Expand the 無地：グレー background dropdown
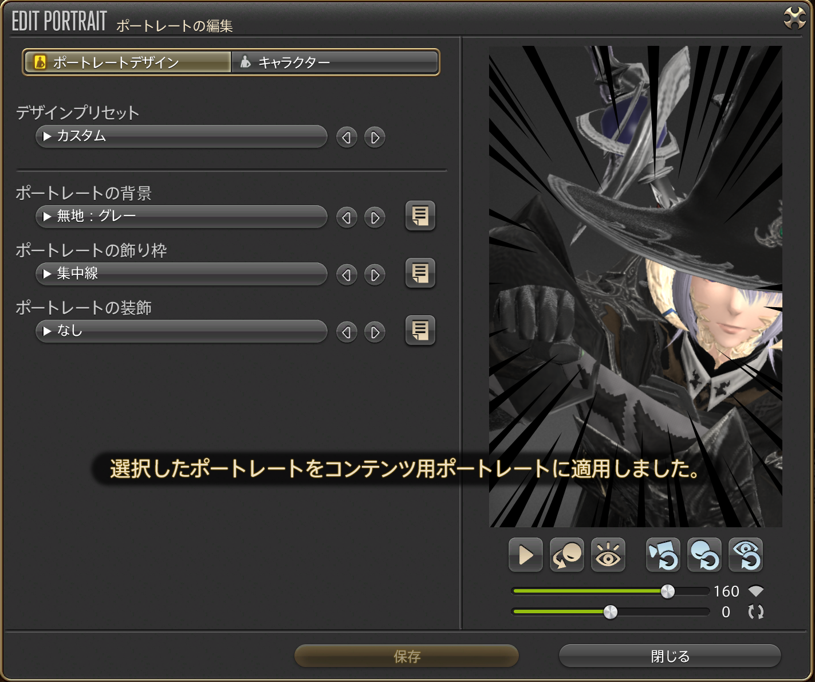Screen dimensions: 815x682 pos(181,217)
